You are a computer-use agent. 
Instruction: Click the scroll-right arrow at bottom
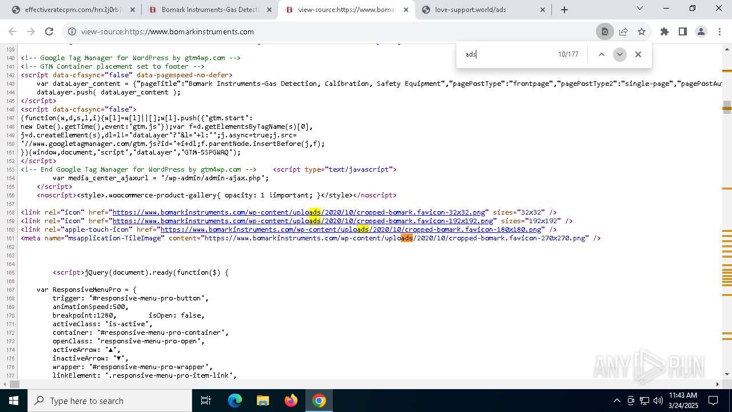[718, 384]
